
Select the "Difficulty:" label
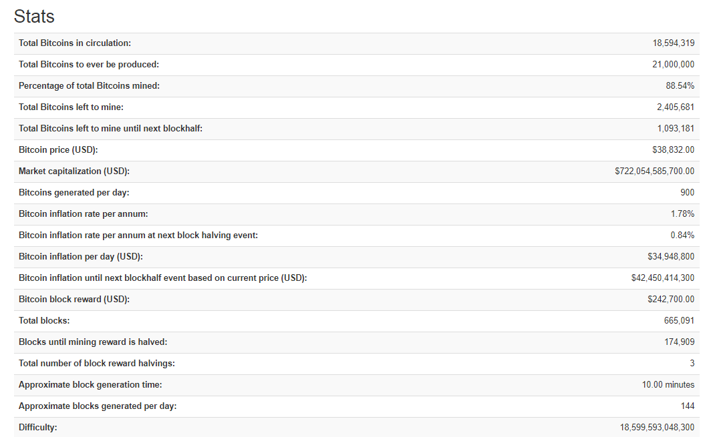pyautogui.click(x=38, y=428)
